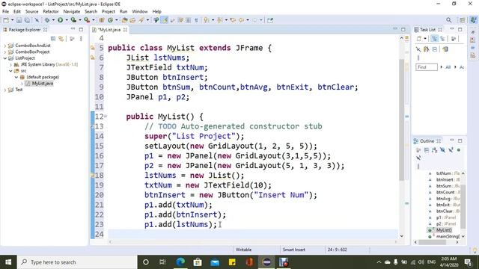Click the Search magnifier icon at top right
Screen dimensions: 479x269
point(448,20)
